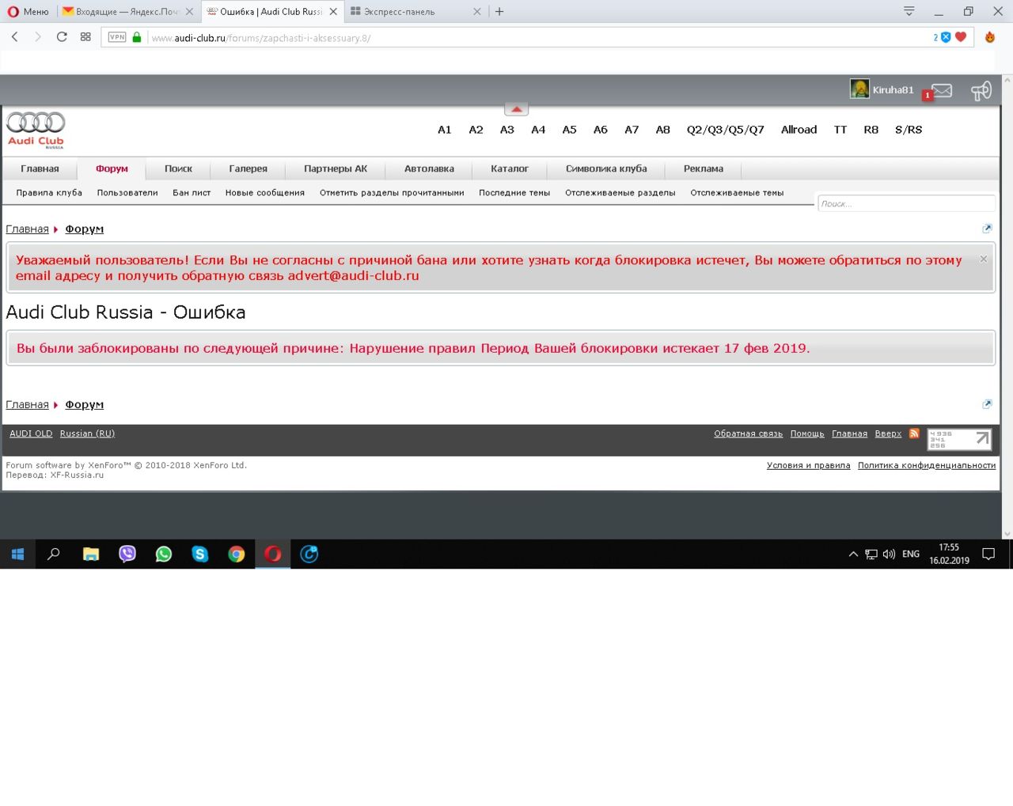Viewport: 1013px width, 806px height.
Task: Open quick navigation icon near top breadcrumb
Action: point(987,229)
